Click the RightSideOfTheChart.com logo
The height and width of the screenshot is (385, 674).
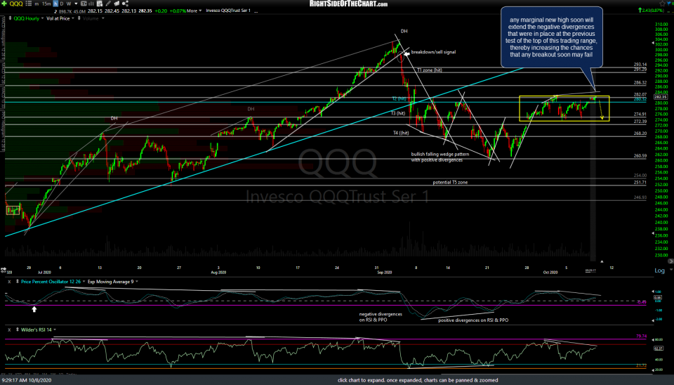348,4
